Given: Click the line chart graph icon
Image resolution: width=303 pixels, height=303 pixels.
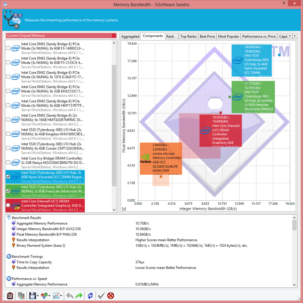Looking at the screenshot, I should click(56, 296).
